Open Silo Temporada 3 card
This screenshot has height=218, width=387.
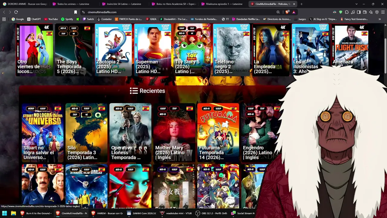[86, 133]
